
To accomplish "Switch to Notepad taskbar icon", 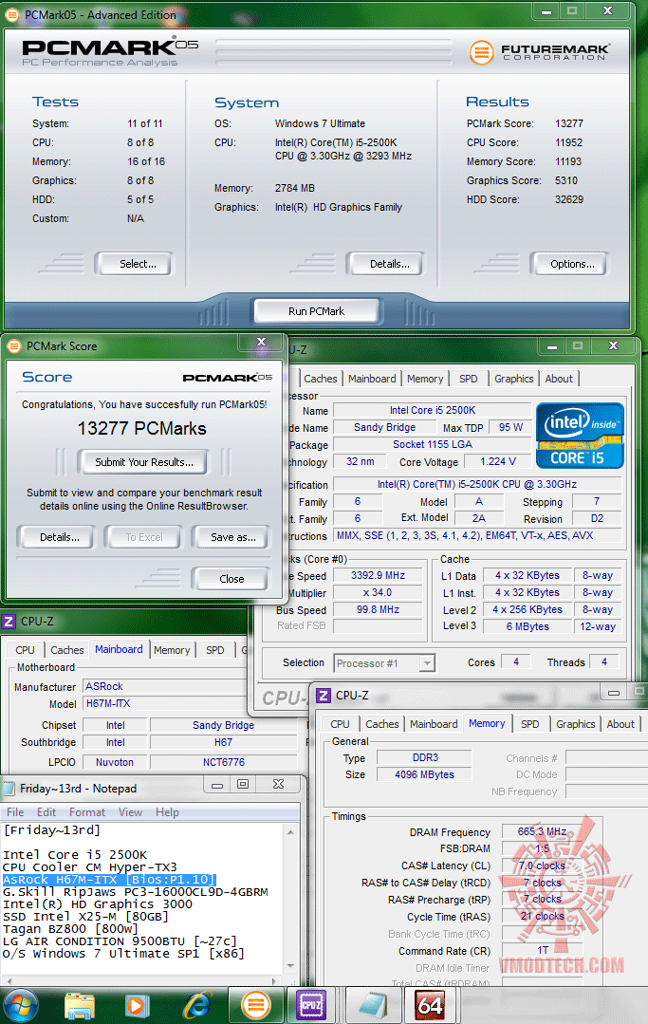I will (x=373, y=1006).
